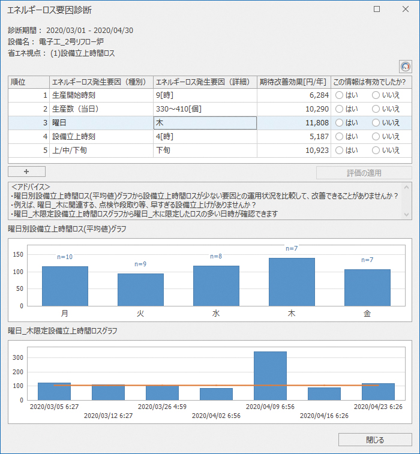Click the <アドバイス> heading text
420x454 pixels.
coord(31,187)
